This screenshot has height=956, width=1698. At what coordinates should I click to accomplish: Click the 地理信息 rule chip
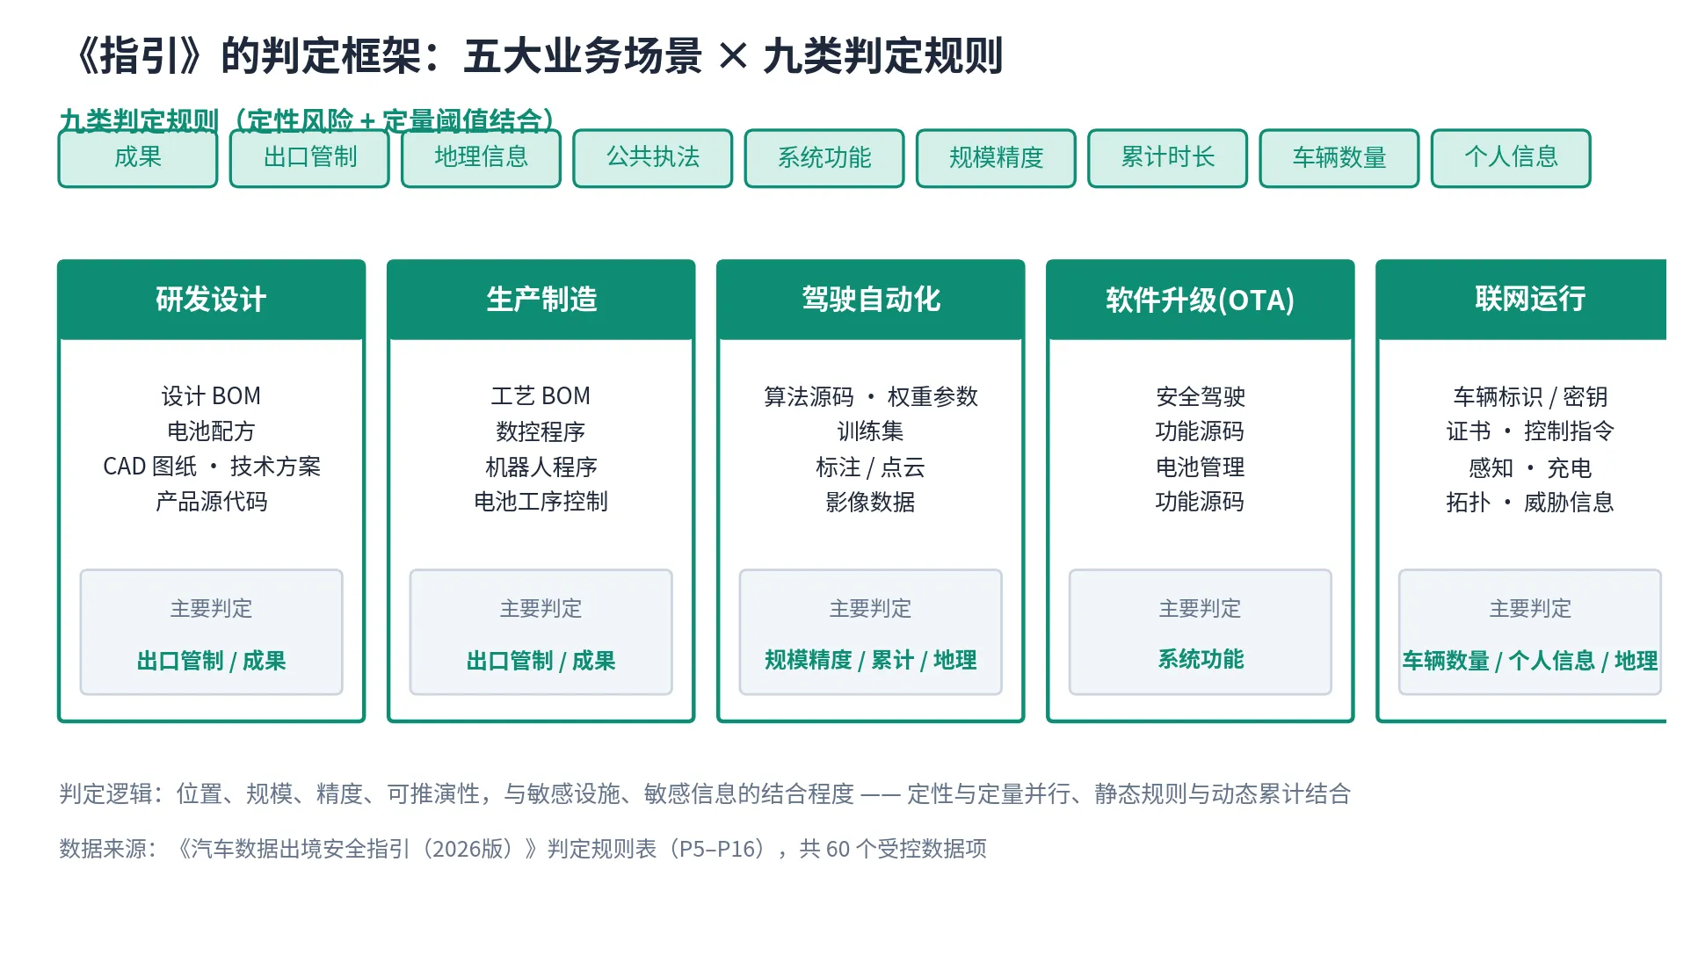tap(482, 159)
